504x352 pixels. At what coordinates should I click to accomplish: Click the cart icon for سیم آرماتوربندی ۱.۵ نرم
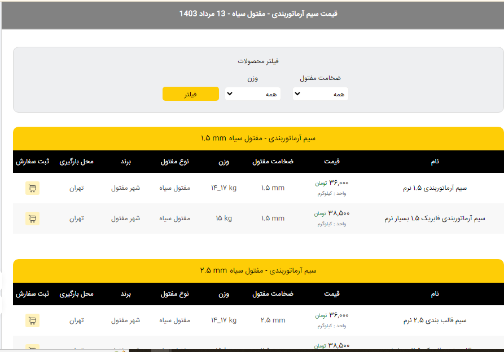32,188
